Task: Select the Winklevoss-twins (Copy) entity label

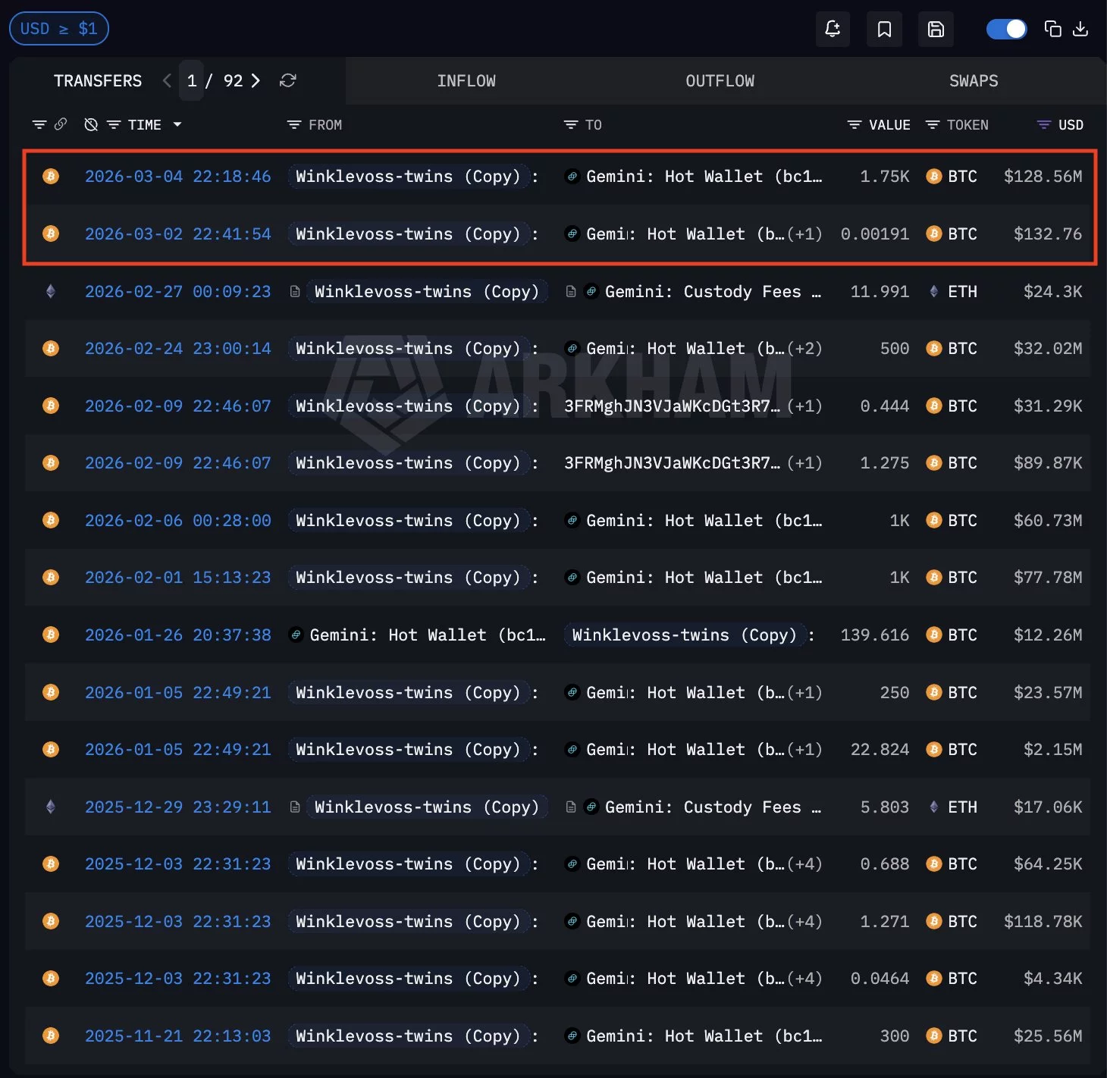Action: [x=410, y=176]
